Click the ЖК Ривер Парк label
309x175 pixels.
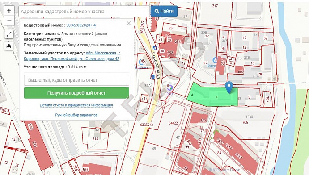tap(224, 170)
